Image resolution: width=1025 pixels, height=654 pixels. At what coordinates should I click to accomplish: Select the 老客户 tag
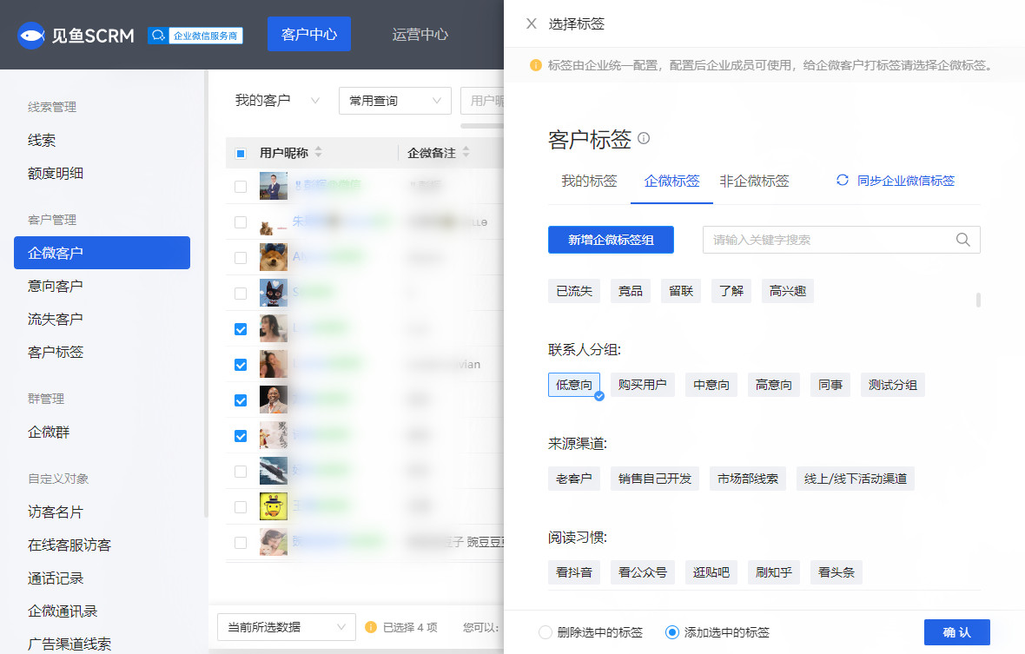click(x=574, y=479)
